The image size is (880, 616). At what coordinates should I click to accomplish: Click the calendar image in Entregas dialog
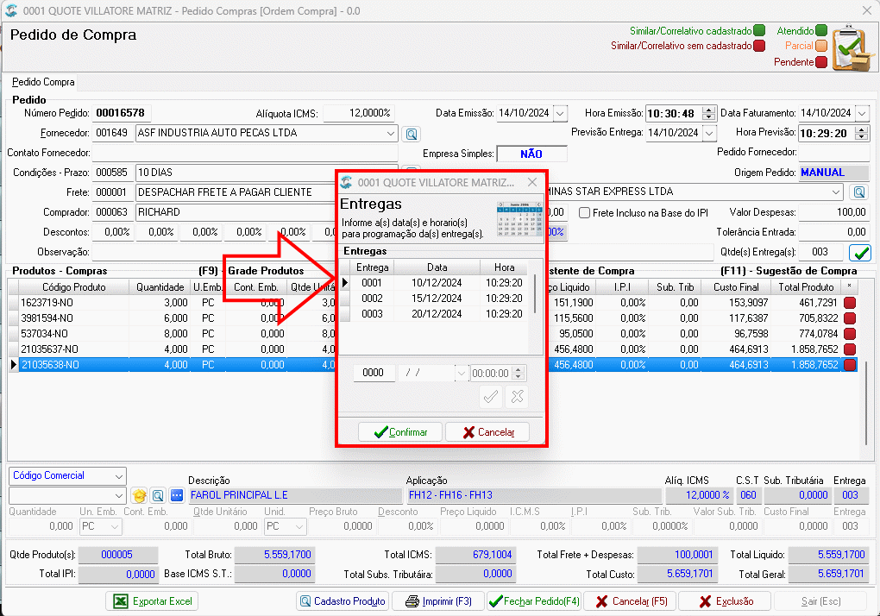click(519, 219)
